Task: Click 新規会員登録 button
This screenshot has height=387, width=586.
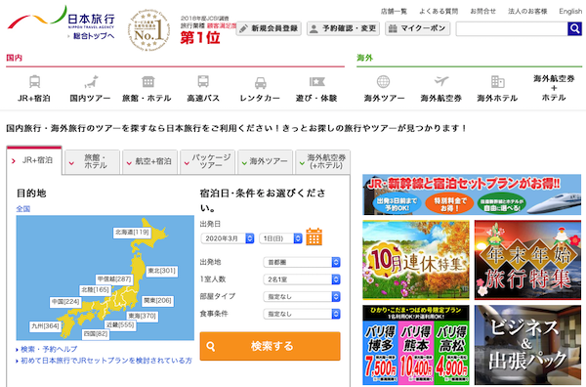Action: pos(269,28)
